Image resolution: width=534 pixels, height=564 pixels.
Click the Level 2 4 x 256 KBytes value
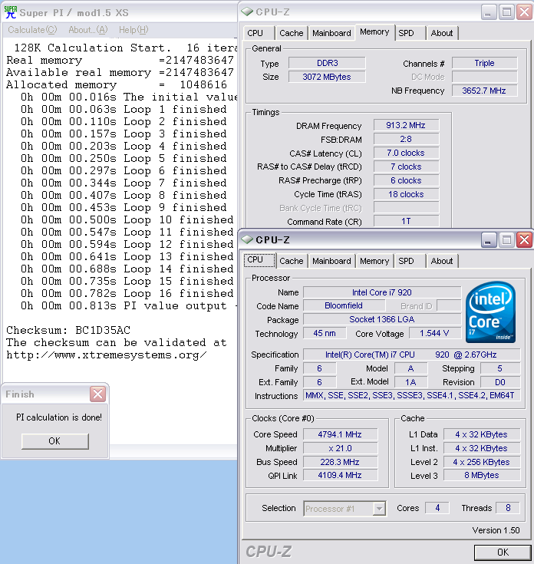point(482,462)
